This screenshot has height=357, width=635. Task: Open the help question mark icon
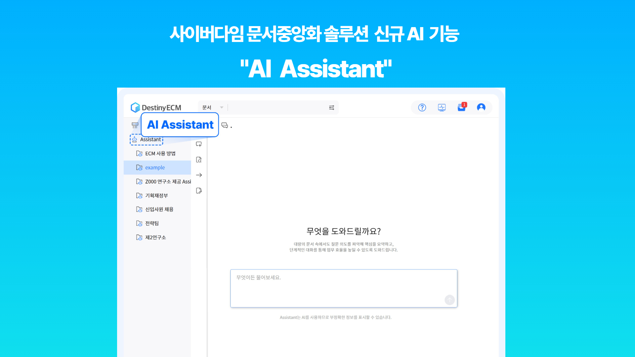(x=422, y=107)
